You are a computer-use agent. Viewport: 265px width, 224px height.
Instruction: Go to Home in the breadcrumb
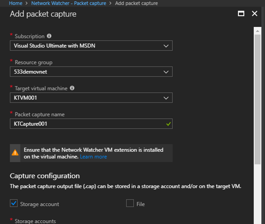click(15, 3)
